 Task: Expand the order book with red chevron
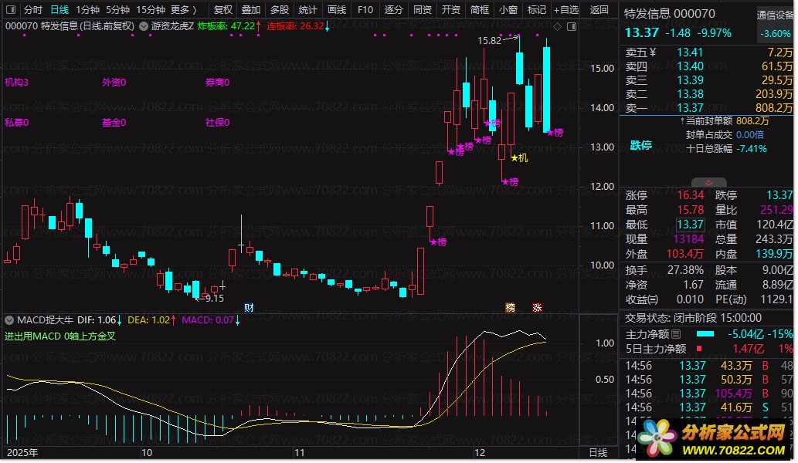click(x=708, y=182)
